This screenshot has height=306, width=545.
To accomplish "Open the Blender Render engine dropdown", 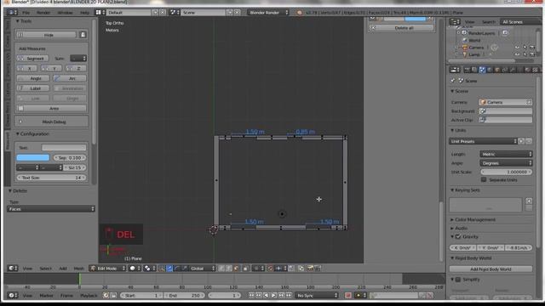I will (x=268, y=13).
